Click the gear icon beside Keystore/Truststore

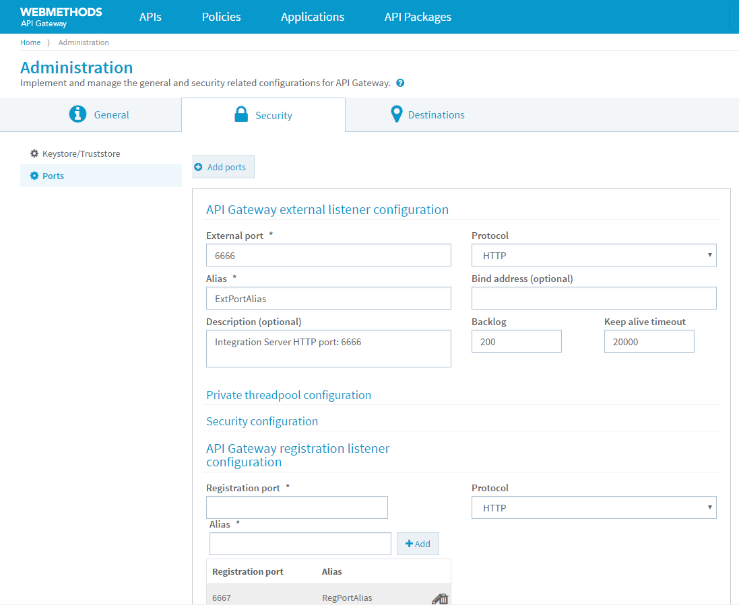pyautogui.click(x=34, y=153)
